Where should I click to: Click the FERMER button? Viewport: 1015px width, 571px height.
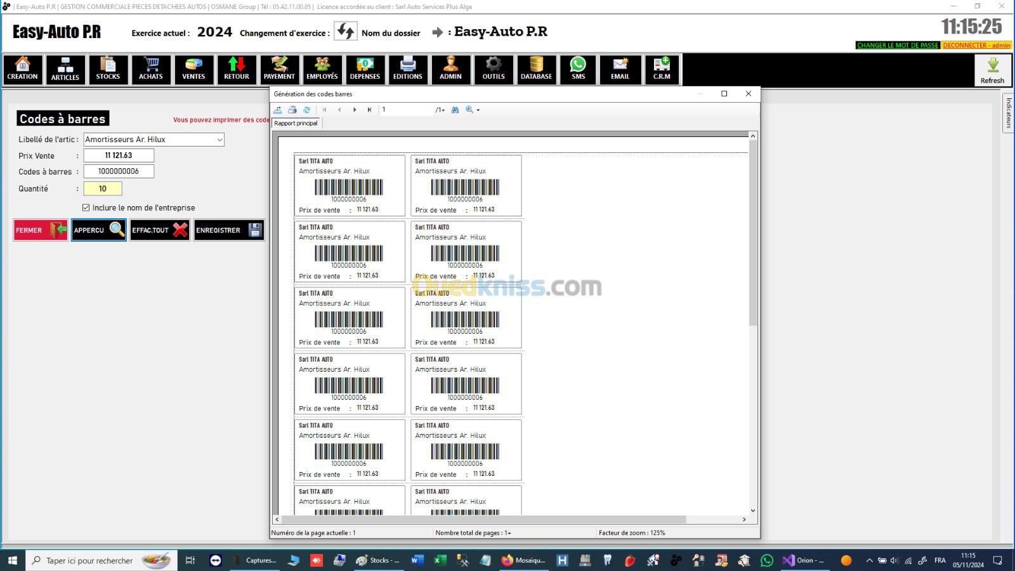pyautogui.click(x=41, y=230)
